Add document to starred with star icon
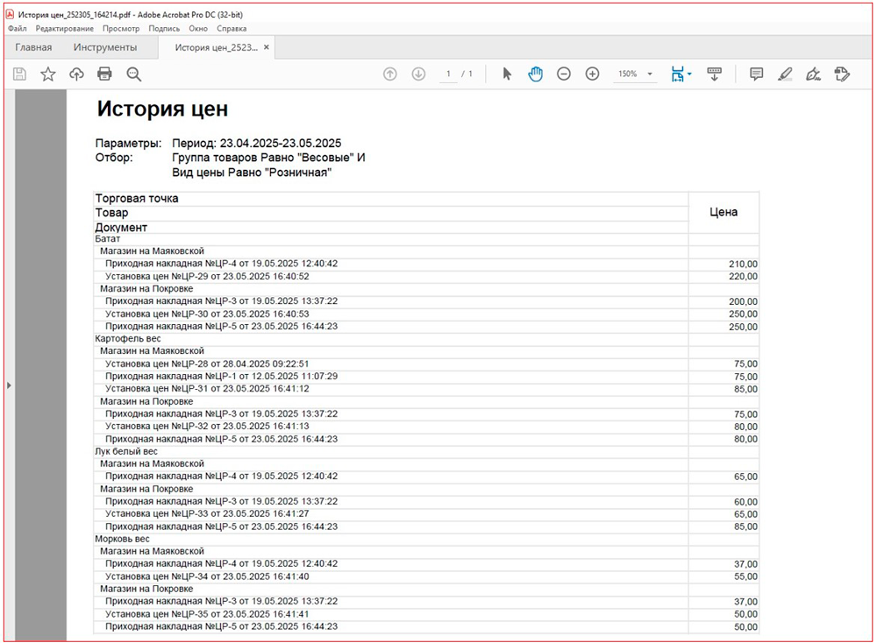Screen dimensions: 877x643 pyautogui.click(x=48, y=74)
